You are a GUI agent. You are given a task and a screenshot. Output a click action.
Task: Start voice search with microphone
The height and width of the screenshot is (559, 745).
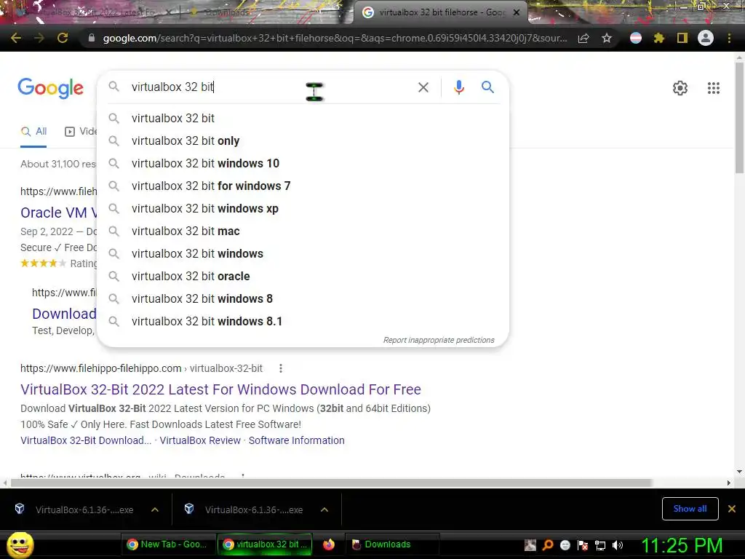coord(458,87)
